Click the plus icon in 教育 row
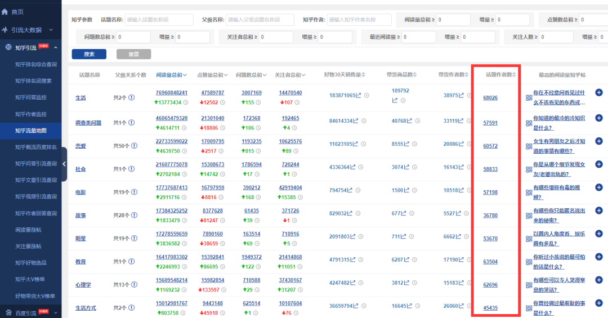The width and height of the screenshot is (608, 318). click(599, 257)
